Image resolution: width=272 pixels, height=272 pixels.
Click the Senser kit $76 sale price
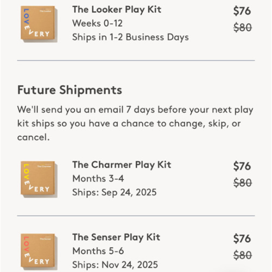(242, 238)
